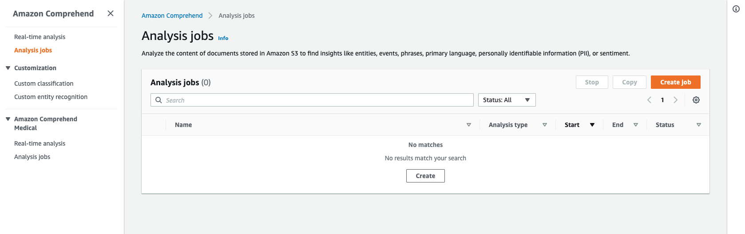Click the orange Create job button
The height and width of the screenshot is (234, 745).
675,82
